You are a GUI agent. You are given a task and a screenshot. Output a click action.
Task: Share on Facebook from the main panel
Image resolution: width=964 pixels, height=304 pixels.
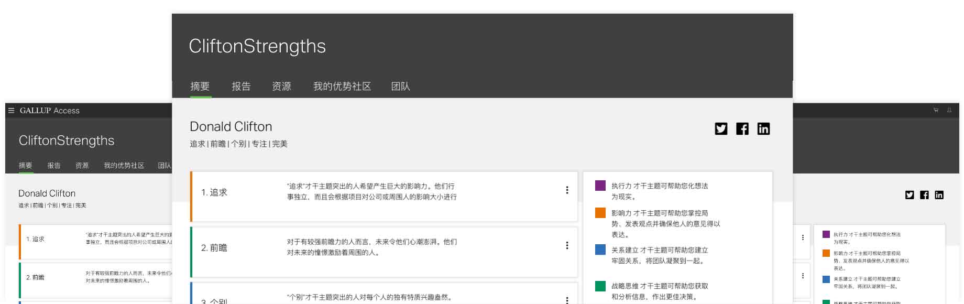point(742,128)
